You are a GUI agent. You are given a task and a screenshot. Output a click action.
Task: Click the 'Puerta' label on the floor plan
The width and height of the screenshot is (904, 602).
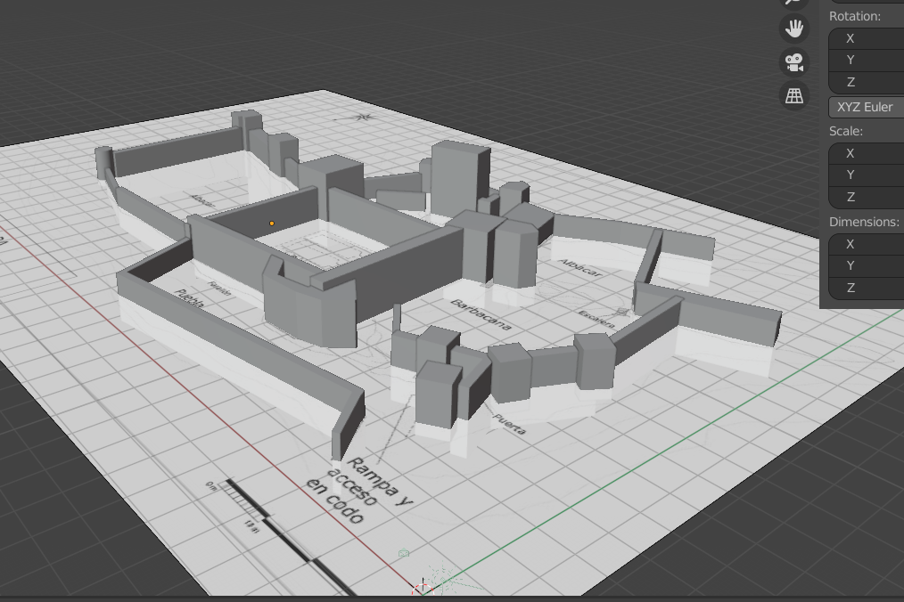509,425
